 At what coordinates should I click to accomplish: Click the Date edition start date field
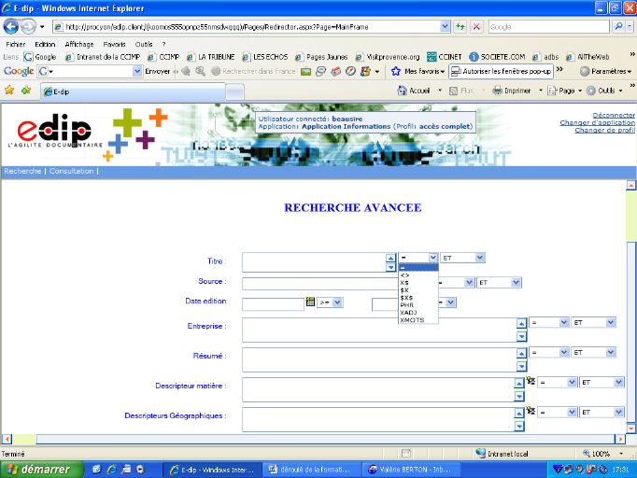click(273, 304)
